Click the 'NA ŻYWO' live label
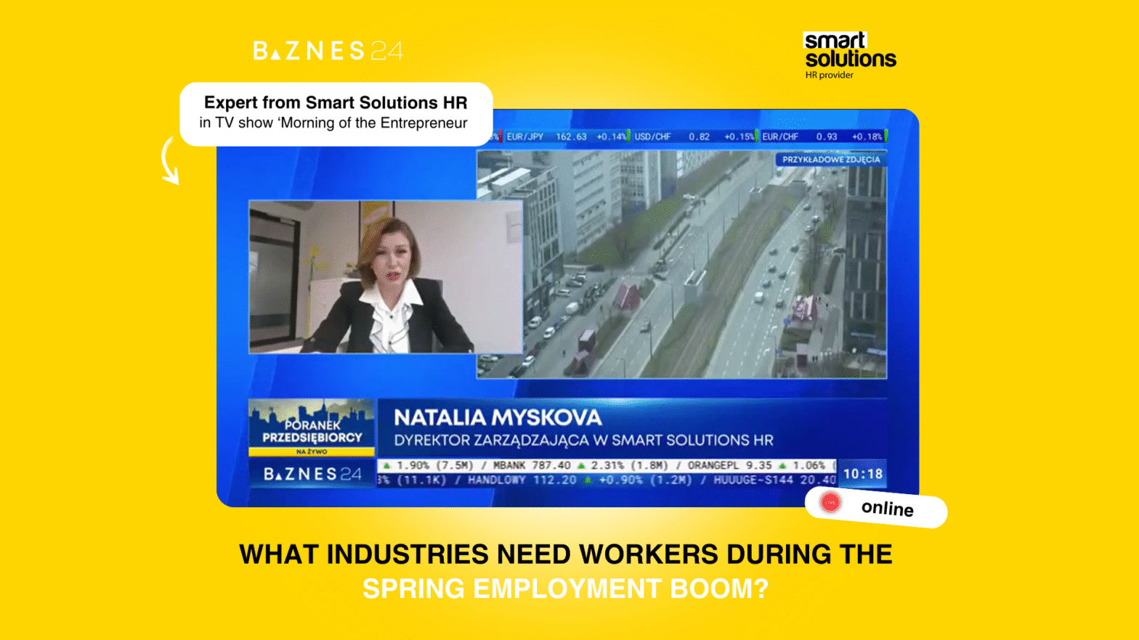Viewport: 1139px width, 640px height. 312,451
